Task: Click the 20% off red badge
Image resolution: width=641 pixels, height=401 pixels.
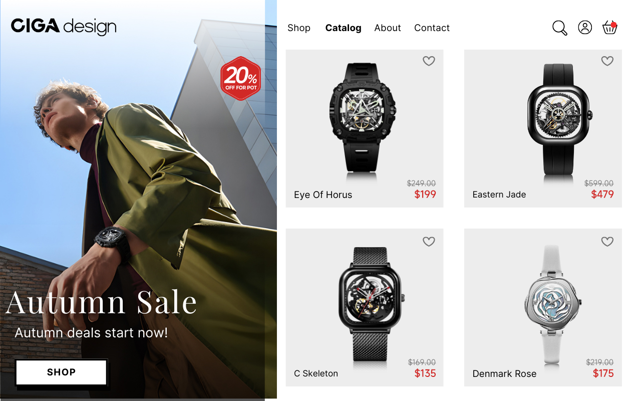Action: [241, 78]
